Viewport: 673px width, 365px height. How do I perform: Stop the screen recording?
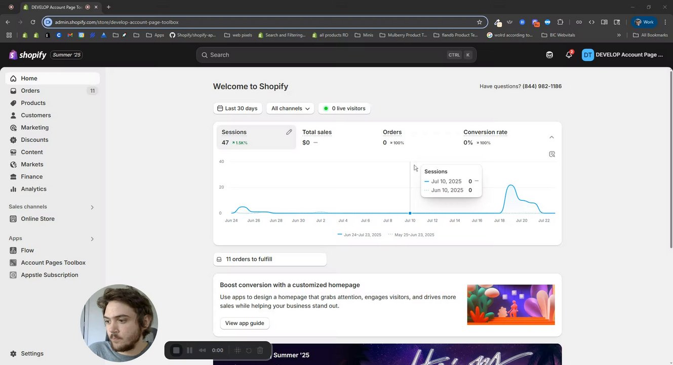[x=176, y=350]
